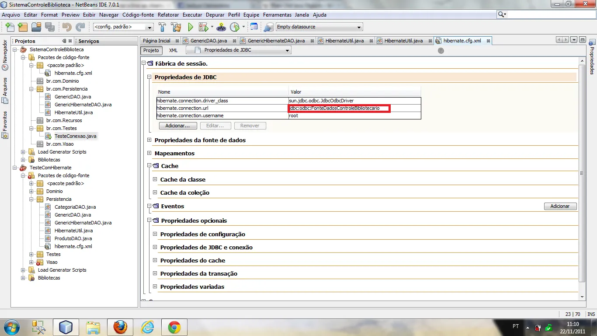
Task: Click the Open Project toolbar icon
Action: (36, 27)
